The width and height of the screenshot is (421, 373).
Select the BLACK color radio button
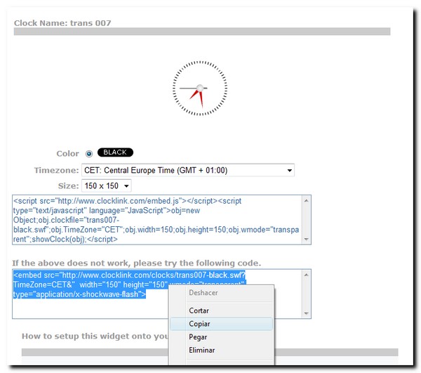pos(89,153)
